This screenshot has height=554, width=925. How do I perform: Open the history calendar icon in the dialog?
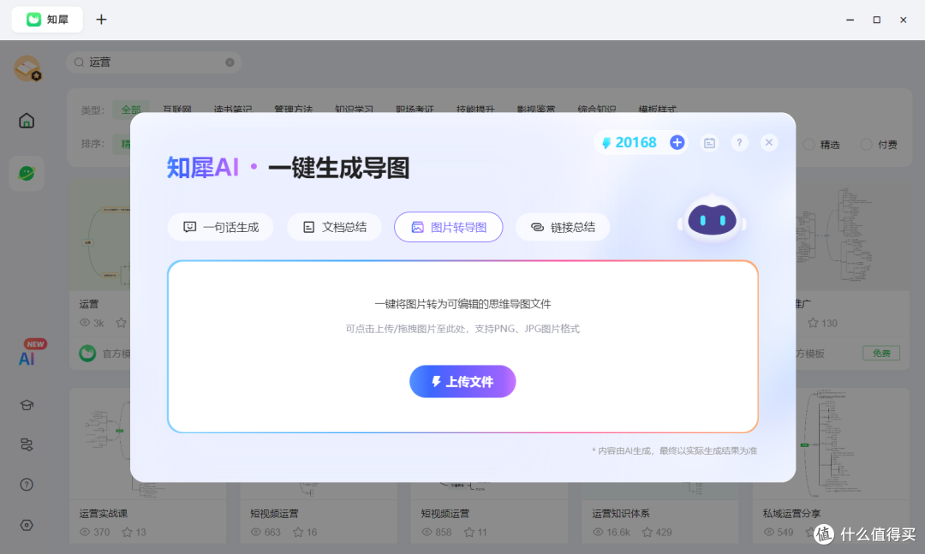tap(709, 143)
